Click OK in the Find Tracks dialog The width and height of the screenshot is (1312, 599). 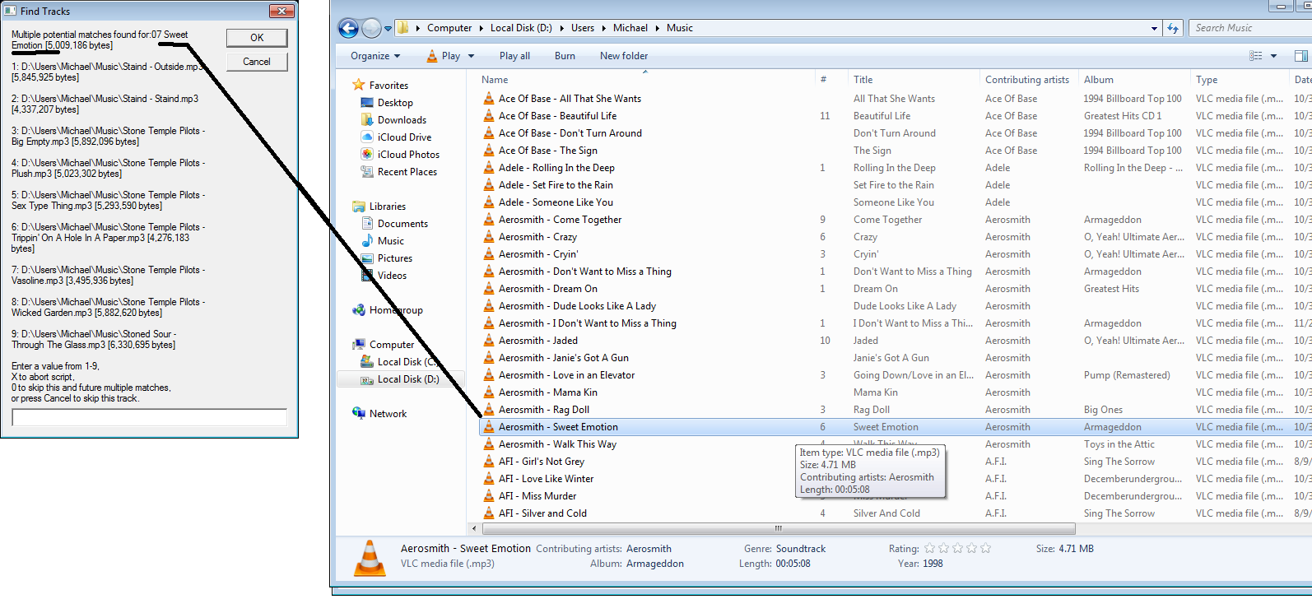point(257,38)
